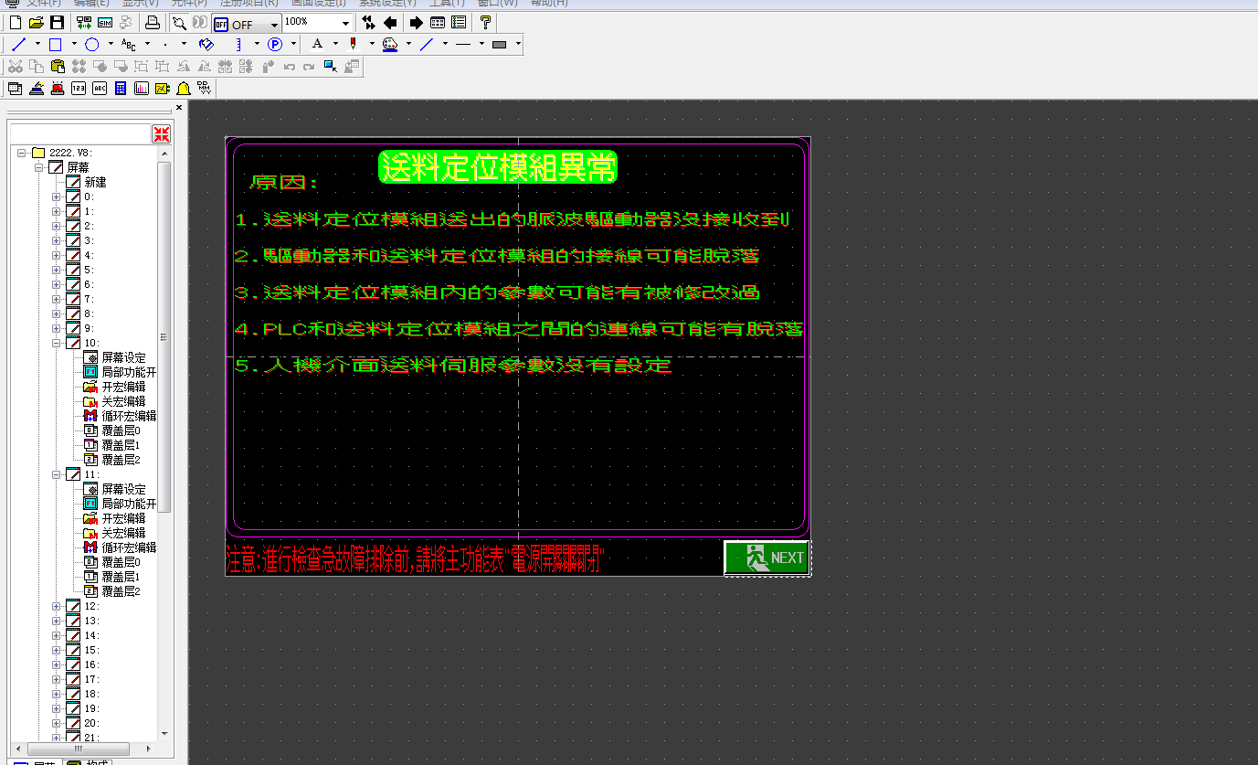This screenshot has width=1258, height=765.
Task: Click the color palette fill icon
Action: 390,44
